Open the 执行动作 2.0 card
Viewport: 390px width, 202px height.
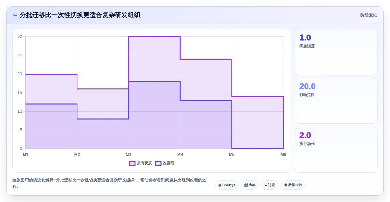336,150
